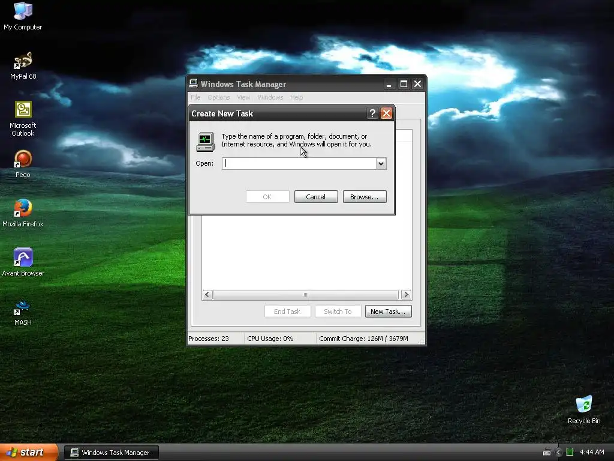This screenshot has width=614, height=461.
Task: Open the View menu in Task Manager
Action: click(x=243, y=97)
